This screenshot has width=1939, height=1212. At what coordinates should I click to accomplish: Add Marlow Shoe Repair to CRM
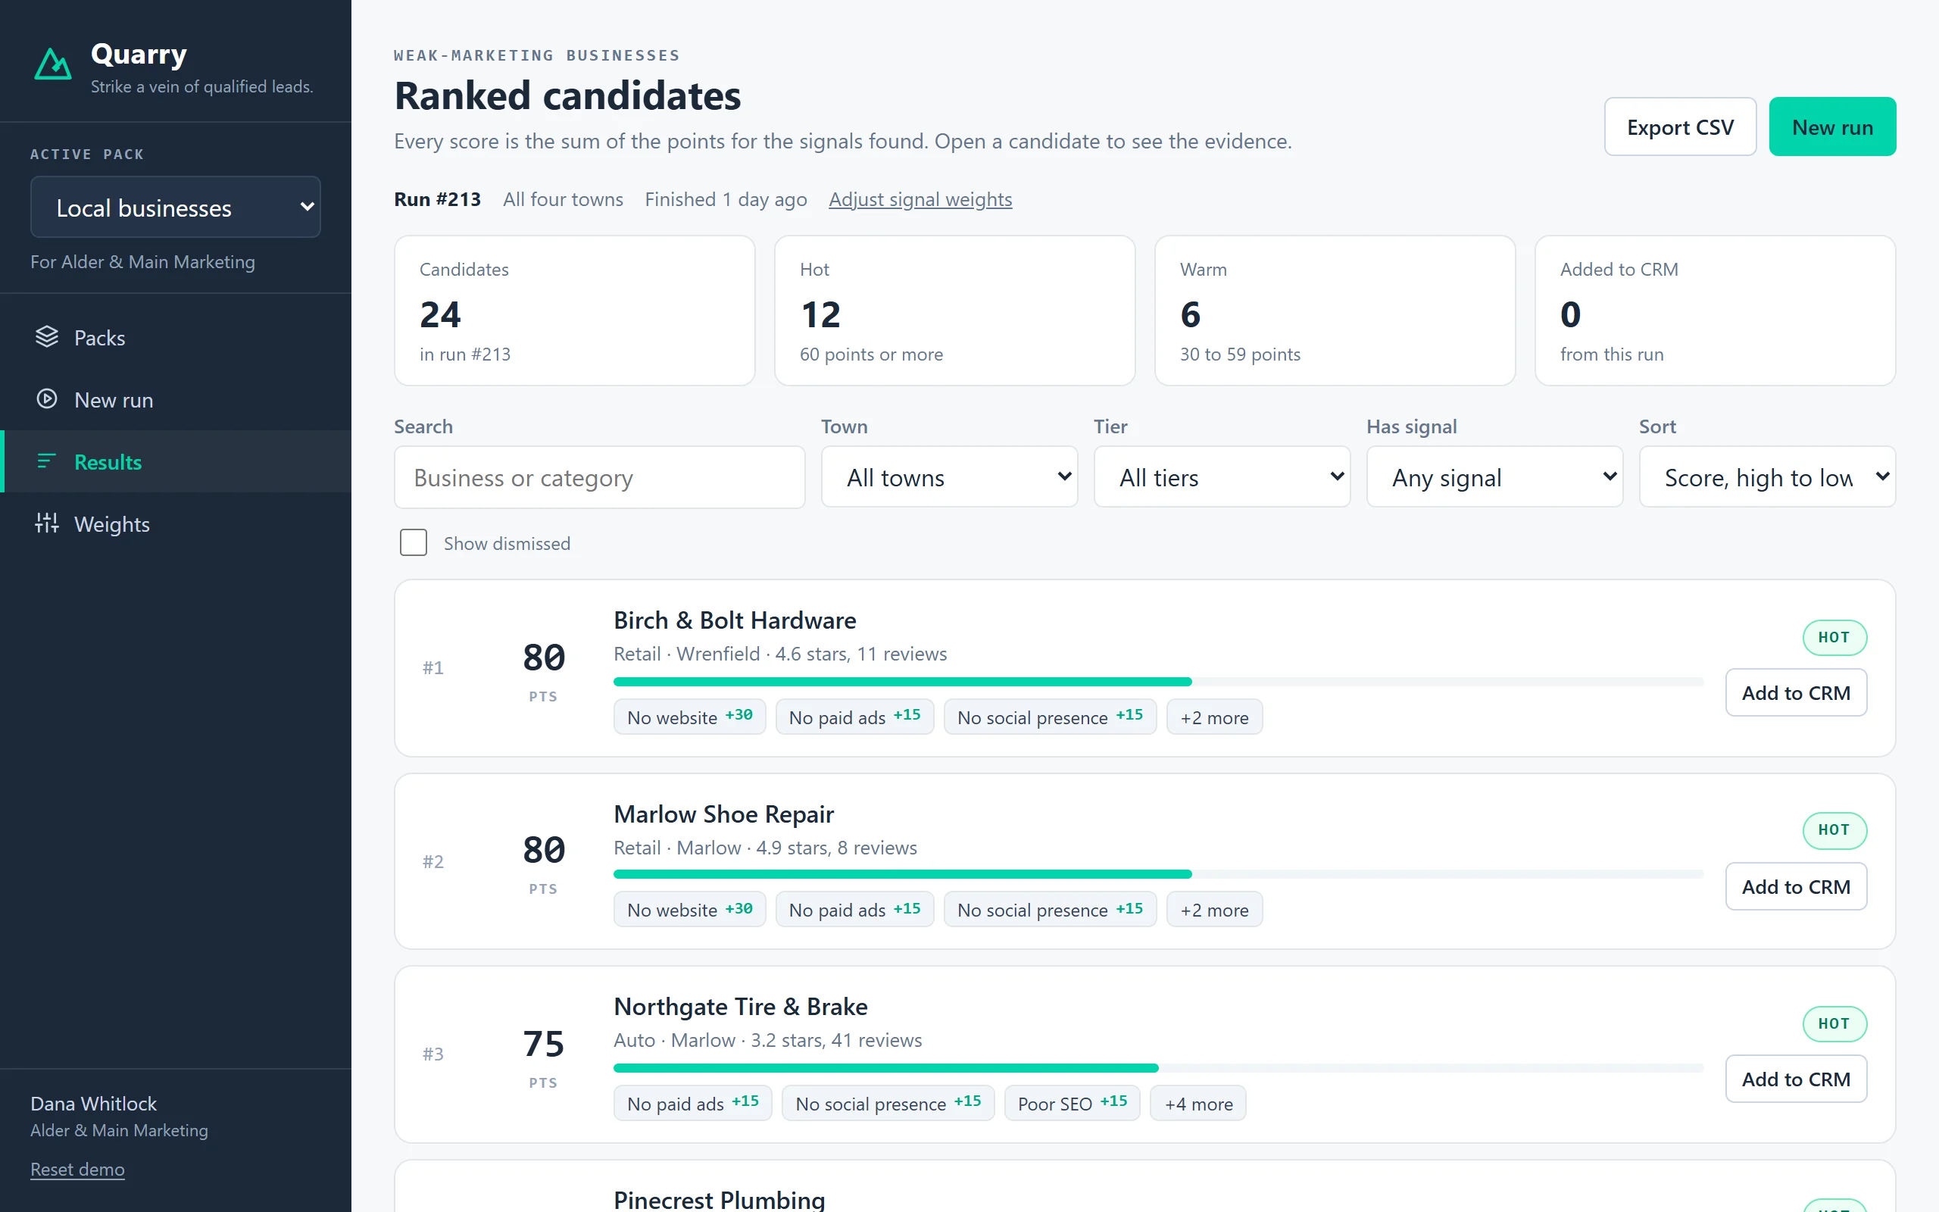pos(1796,886)
